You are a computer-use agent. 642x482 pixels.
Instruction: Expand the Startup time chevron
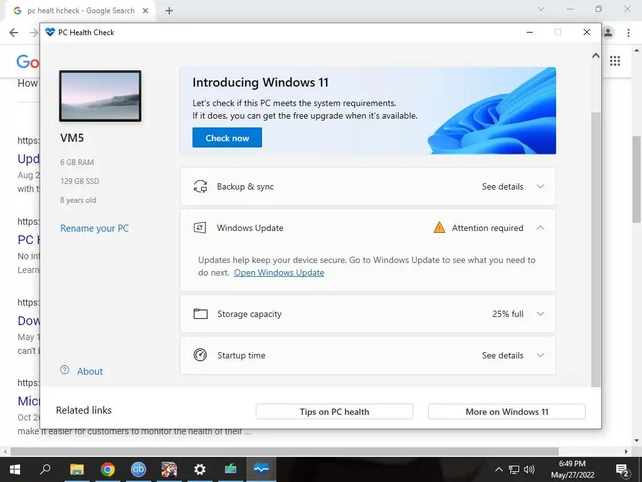540,355
